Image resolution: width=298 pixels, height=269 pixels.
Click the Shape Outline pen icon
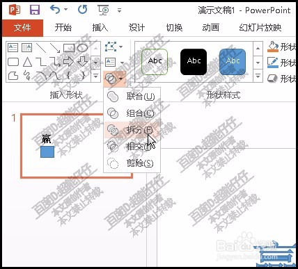coord(273,63)
